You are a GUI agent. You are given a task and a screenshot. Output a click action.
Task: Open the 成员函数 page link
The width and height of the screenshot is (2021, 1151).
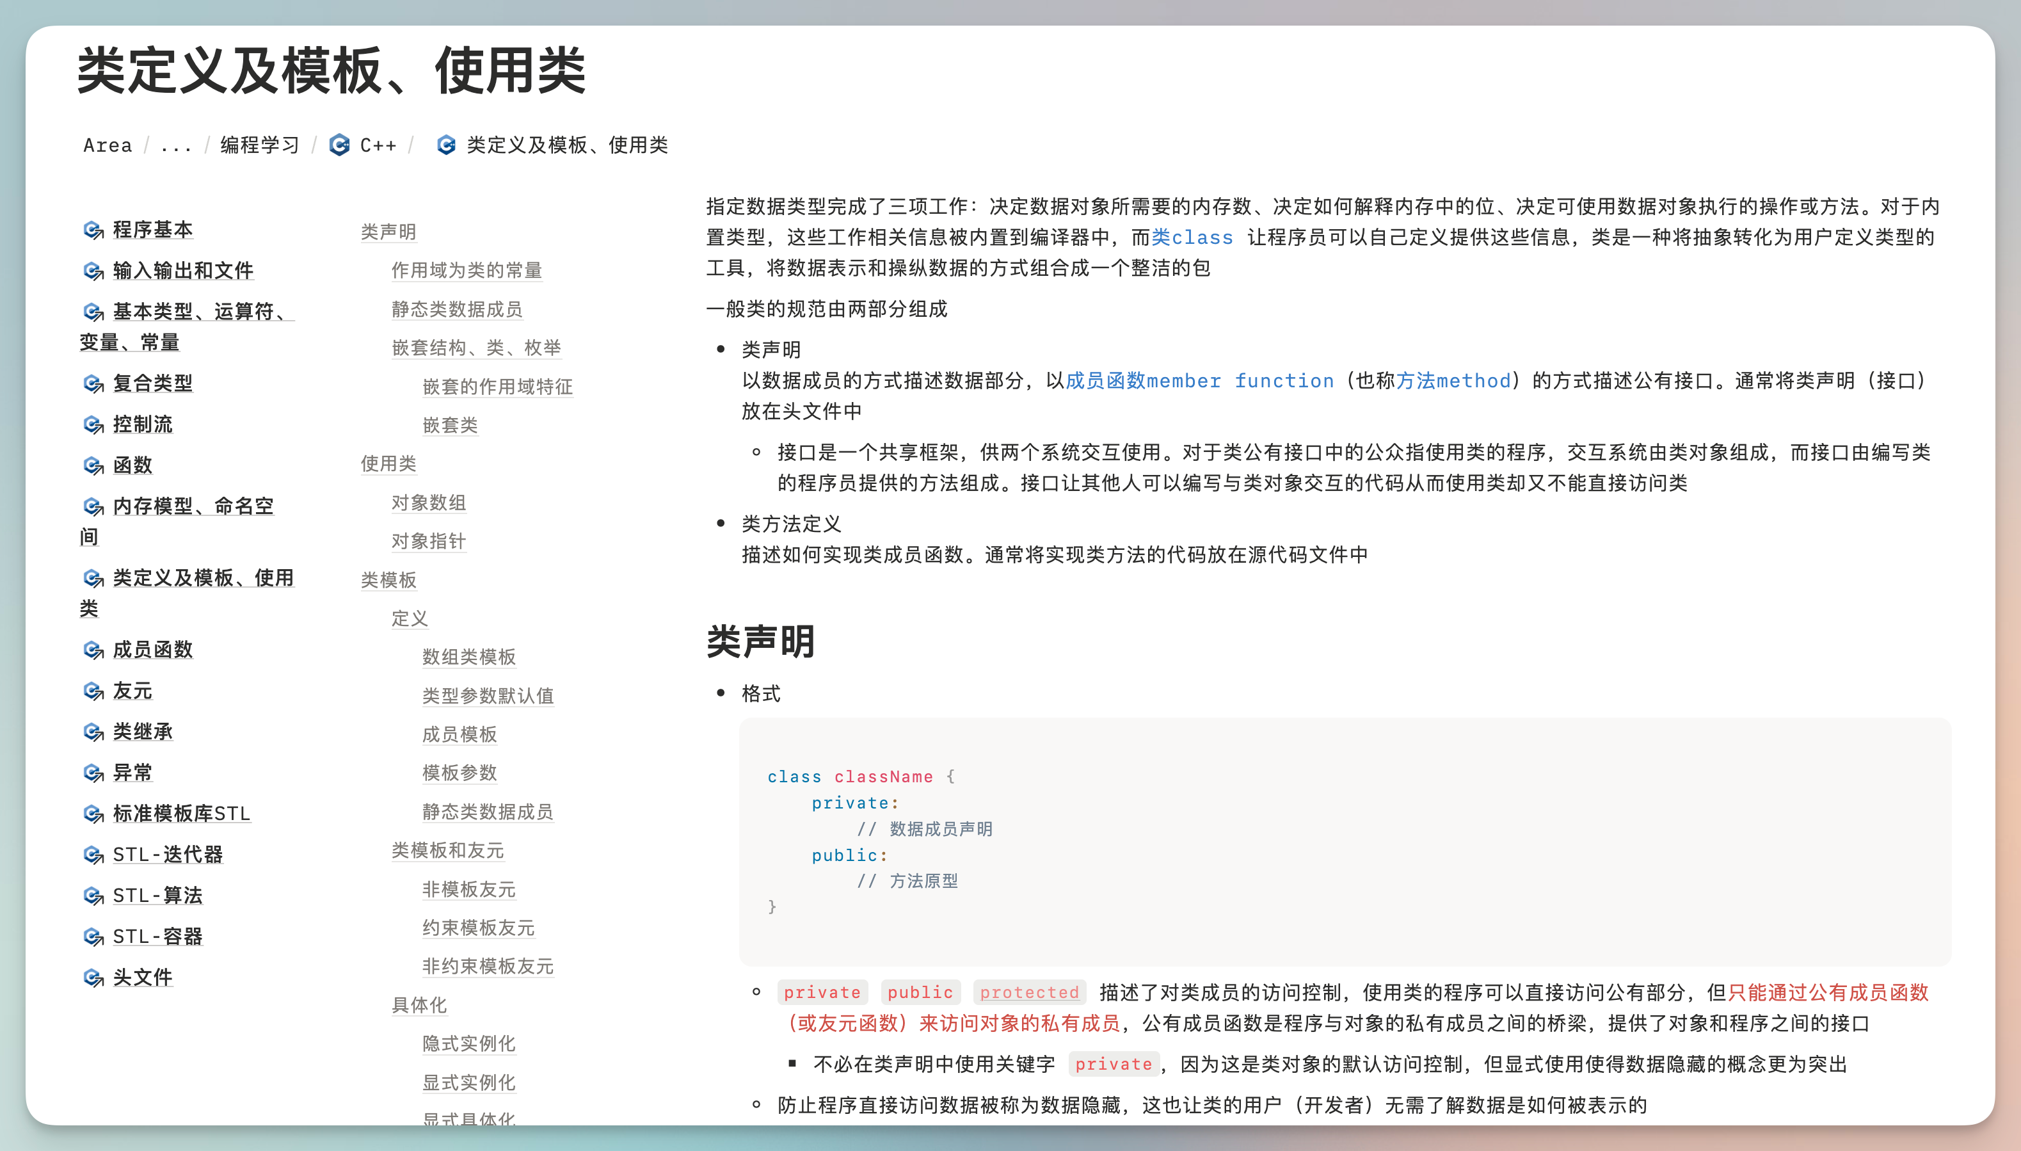point(152,650)
